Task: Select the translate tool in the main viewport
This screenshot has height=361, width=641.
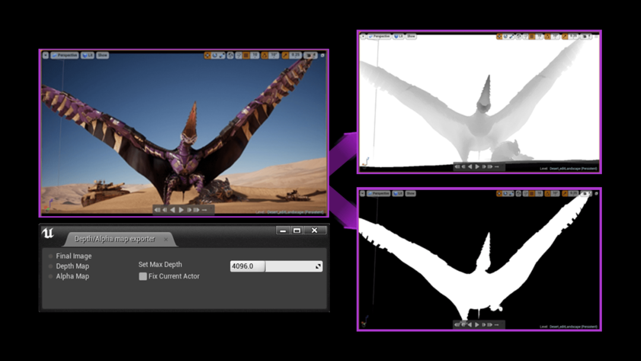Action: [x=208, y=55]
